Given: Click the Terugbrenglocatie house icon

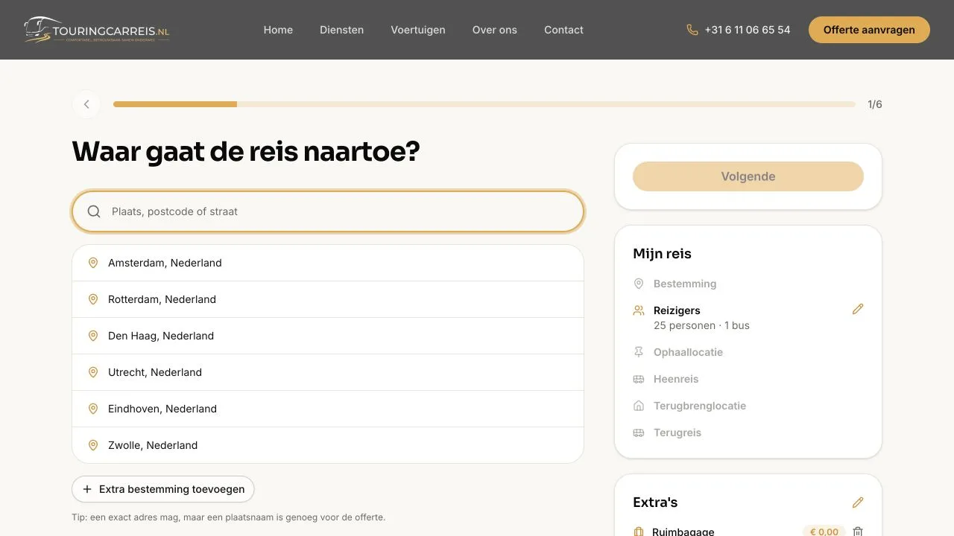Looking at the screenshot, I should pyautogui.click(x=639, y=406).
